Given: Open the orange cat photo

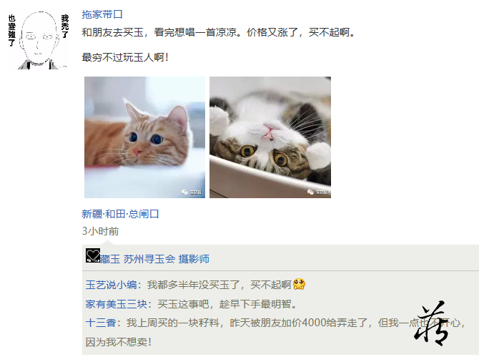Looking at the screenshot, I should [144, 137].
